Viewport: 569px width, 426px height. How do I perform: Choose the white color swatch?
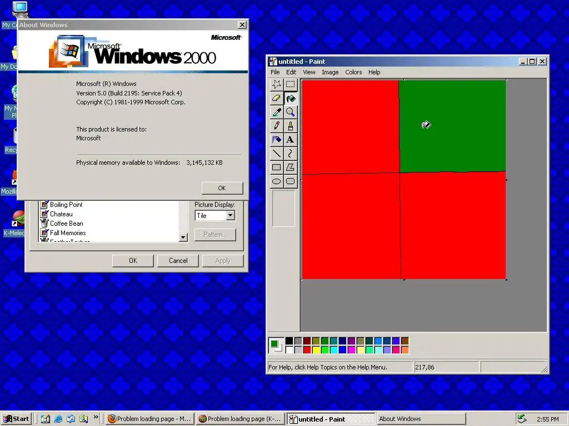tap(289, 349)
